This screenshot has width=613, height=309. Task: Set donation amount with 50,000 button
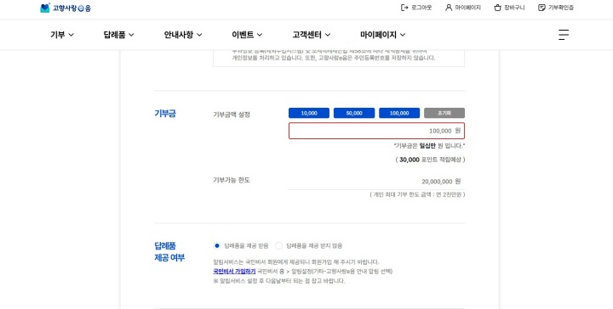tap(354, 113)
